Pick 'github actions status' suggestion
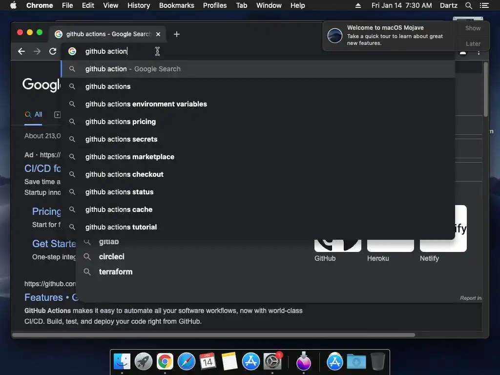This screenshot has width=500, height=375. pos(258,191)
